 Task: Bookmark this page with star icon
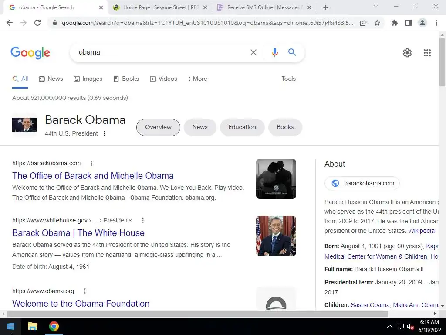pos(377,23)
